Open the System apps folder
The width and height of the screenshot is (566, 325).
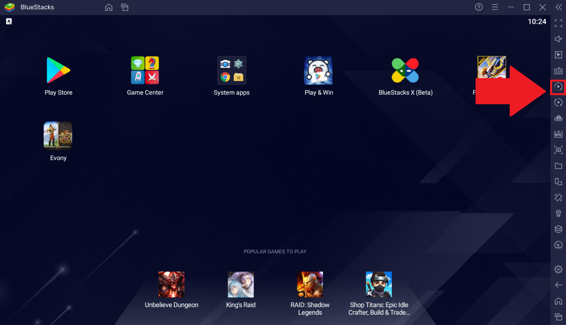tap(232, 70)
